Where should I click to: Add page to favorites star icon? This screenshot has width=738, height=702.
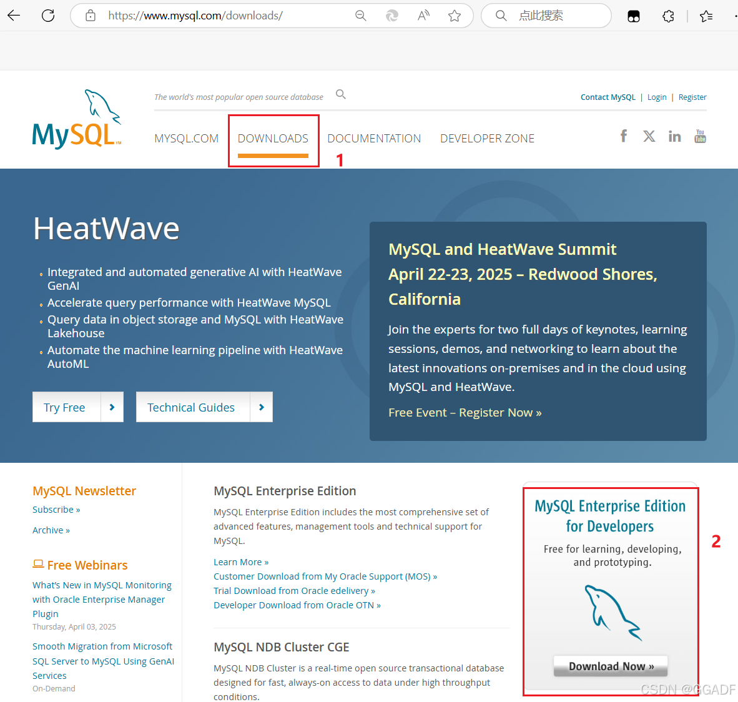[x=454, y=16]
